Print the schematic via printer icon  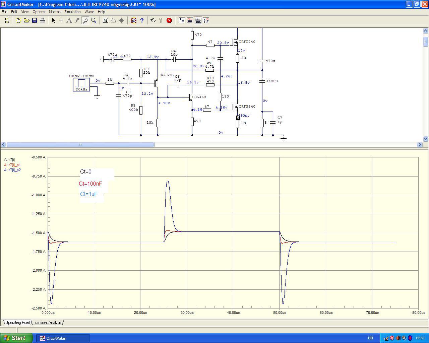point(43,20)
